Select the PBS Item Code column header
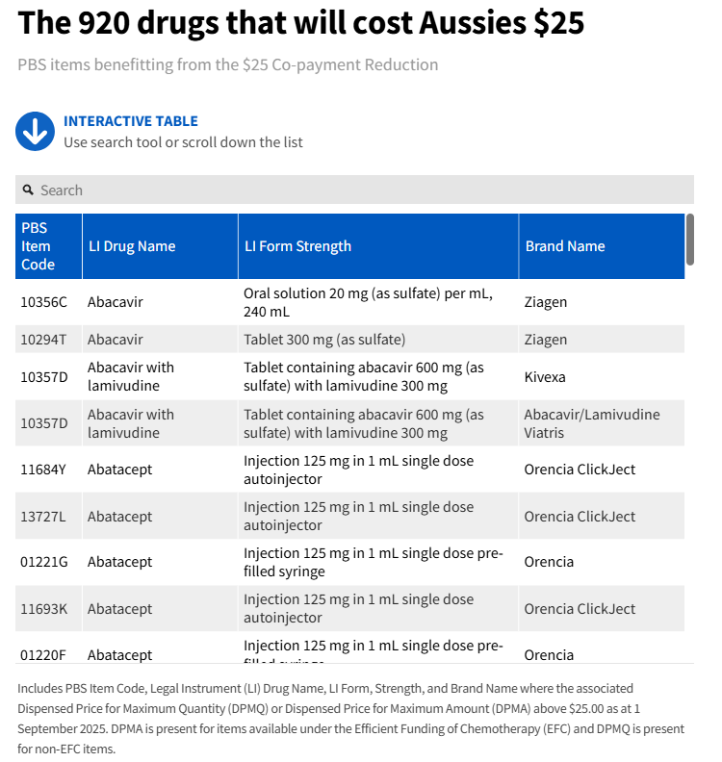Viewport: 722px width, 762px height. [x=49, y=246]
